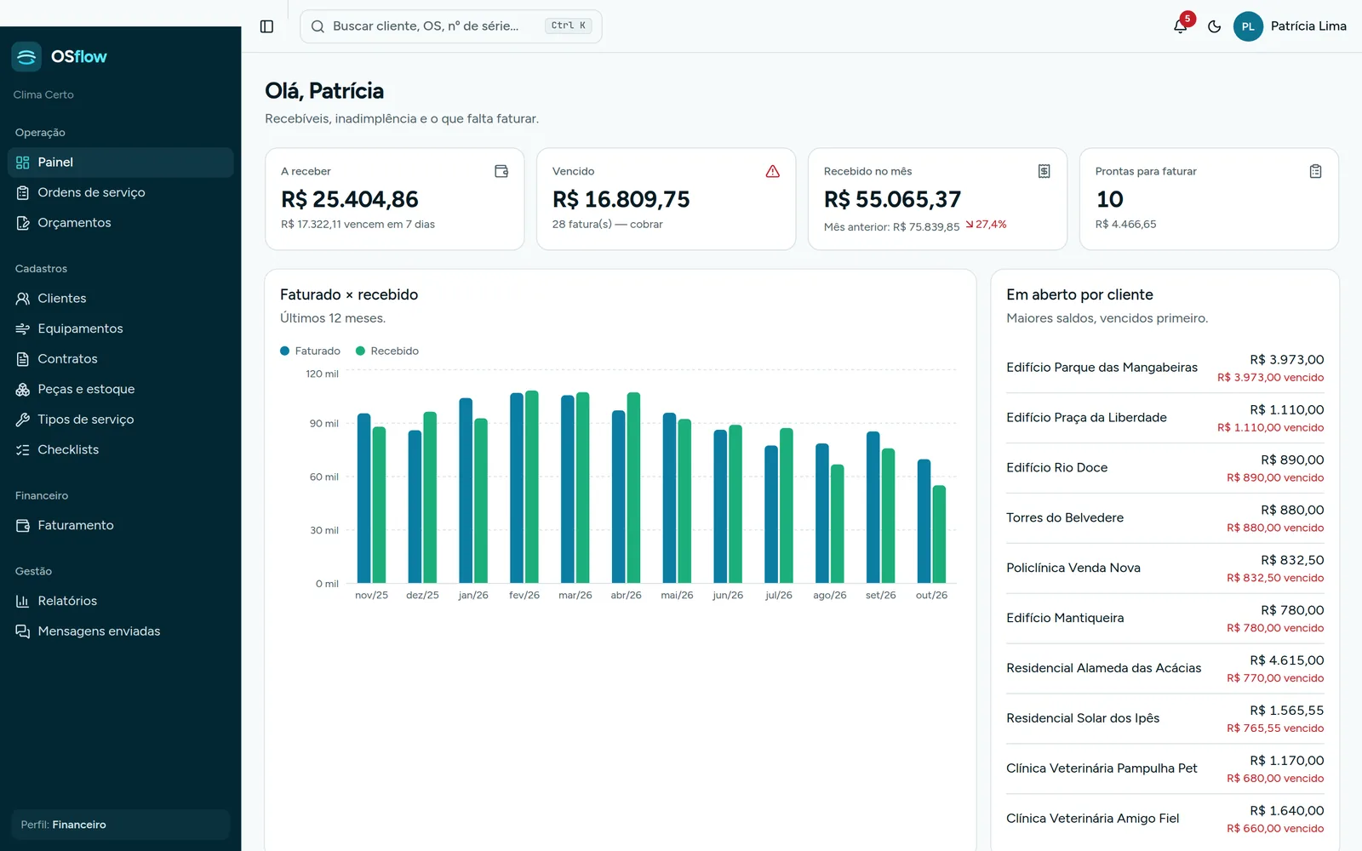Switch to dark mode moon icon
This screenshot has width=1362, height=851.
(1215, 26)
